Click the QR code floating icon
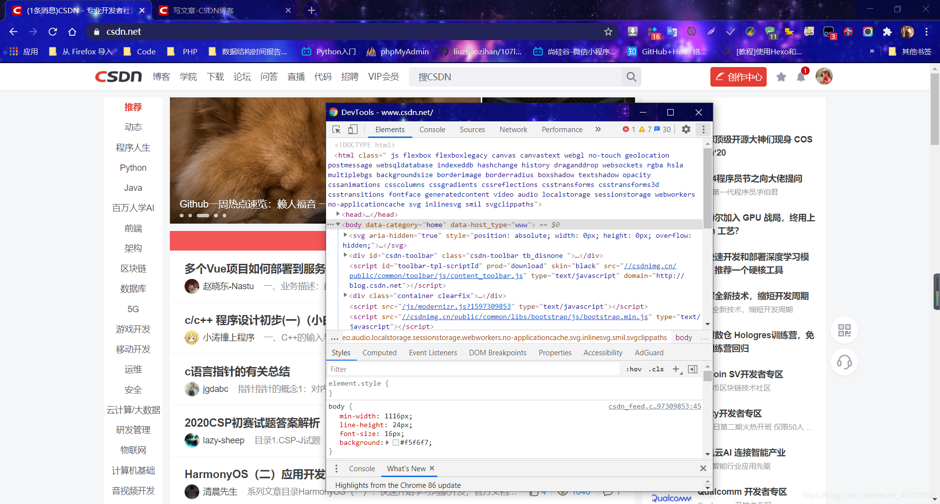This screenshot has width=940, height=504. coord(844,330)
